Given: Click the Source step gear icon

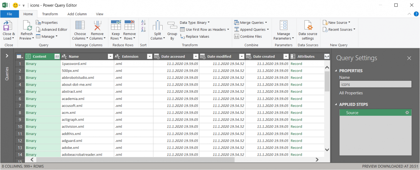Looking at the screenshot, I should tap(407, 113).
